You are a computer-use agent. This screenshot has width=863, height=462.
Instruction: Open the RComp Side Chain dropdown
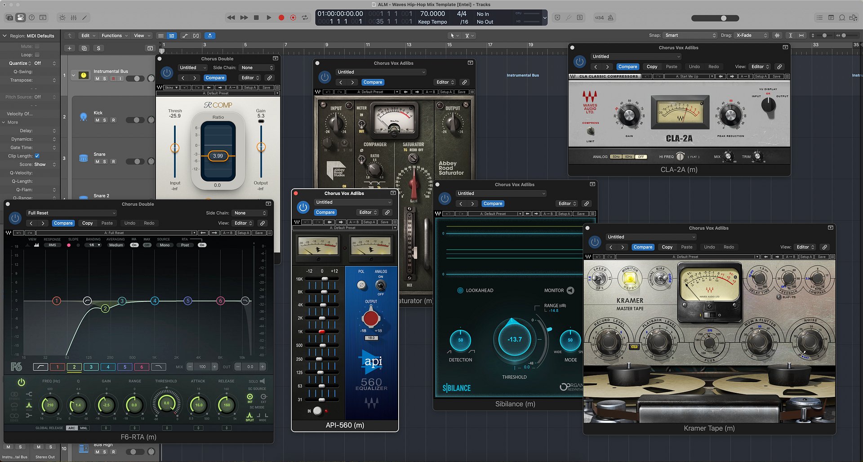pyautogui.click(x=257, y=67)
